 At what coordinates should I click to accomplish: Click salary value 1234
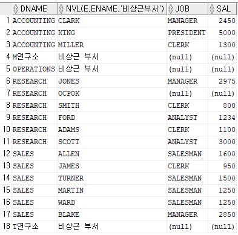pos(227,117)
